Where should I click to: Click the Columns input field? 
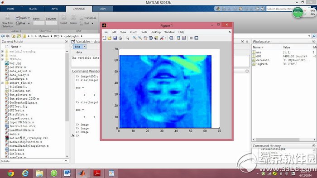[52, 23]
